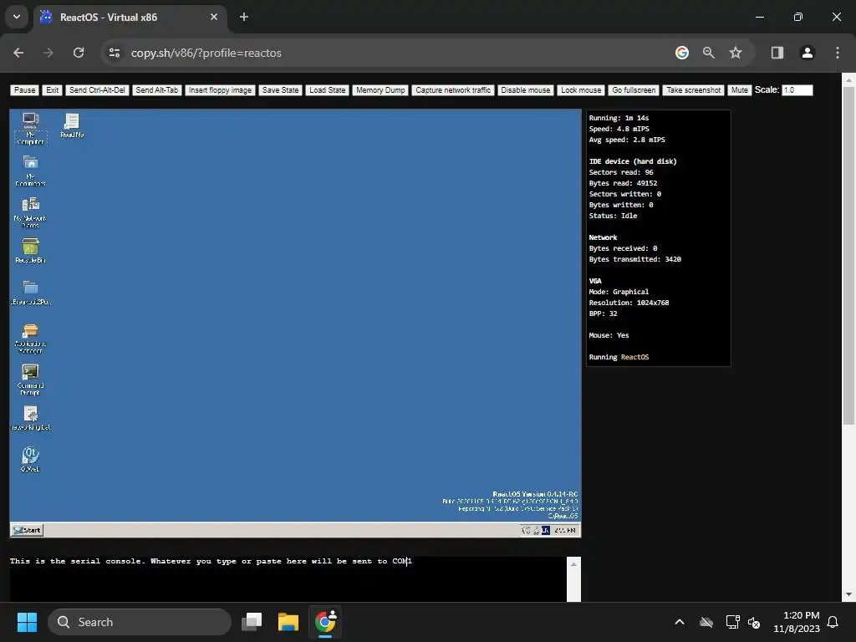Toggle Disable mouse button
856x642 pixels.
click(x=525, y=90)
